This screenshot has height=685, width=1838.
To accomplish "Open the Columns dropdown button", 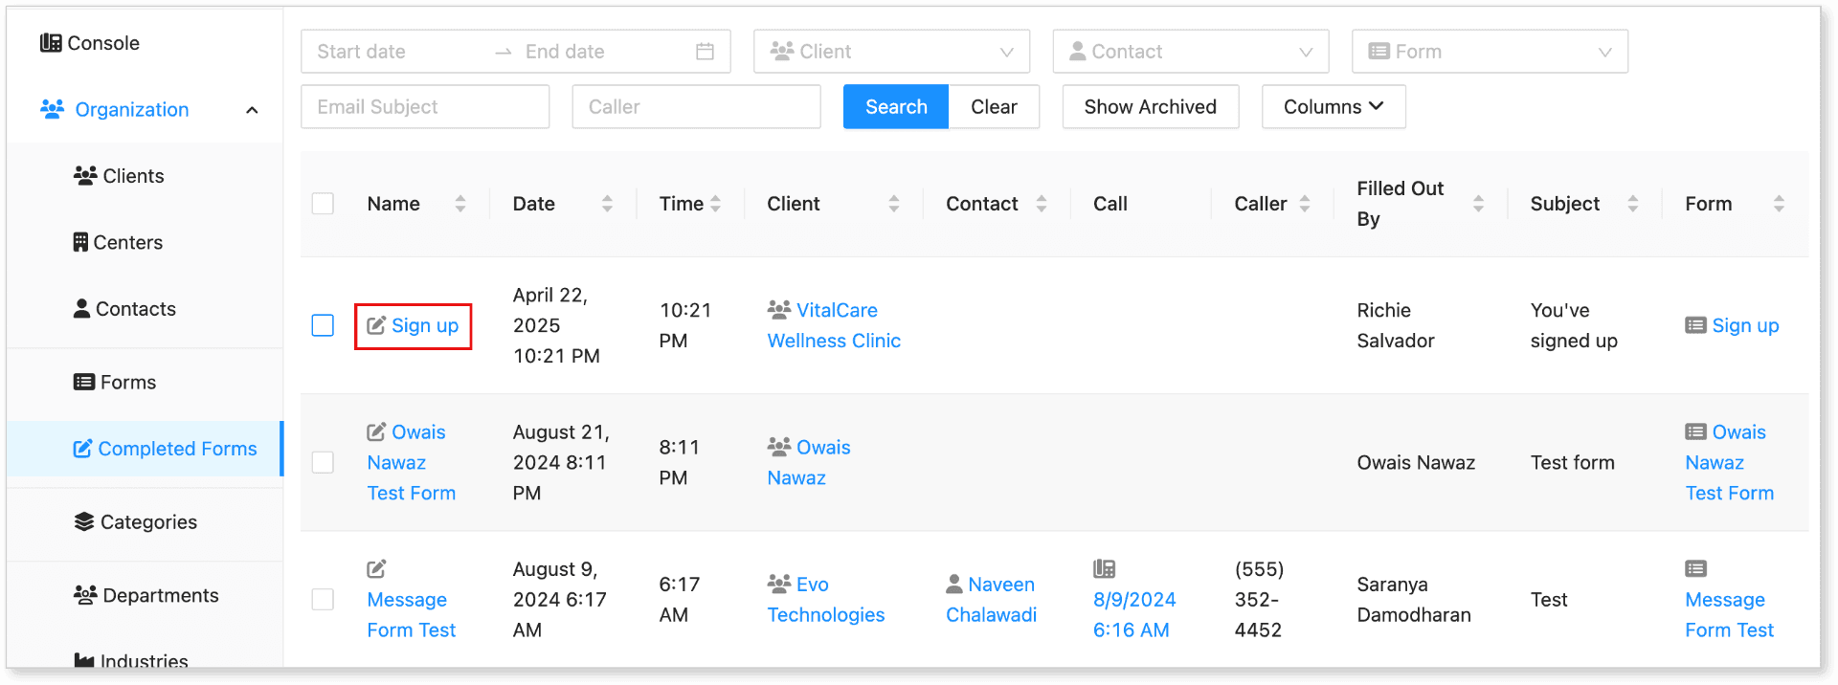I will [x=1334, y=107].
